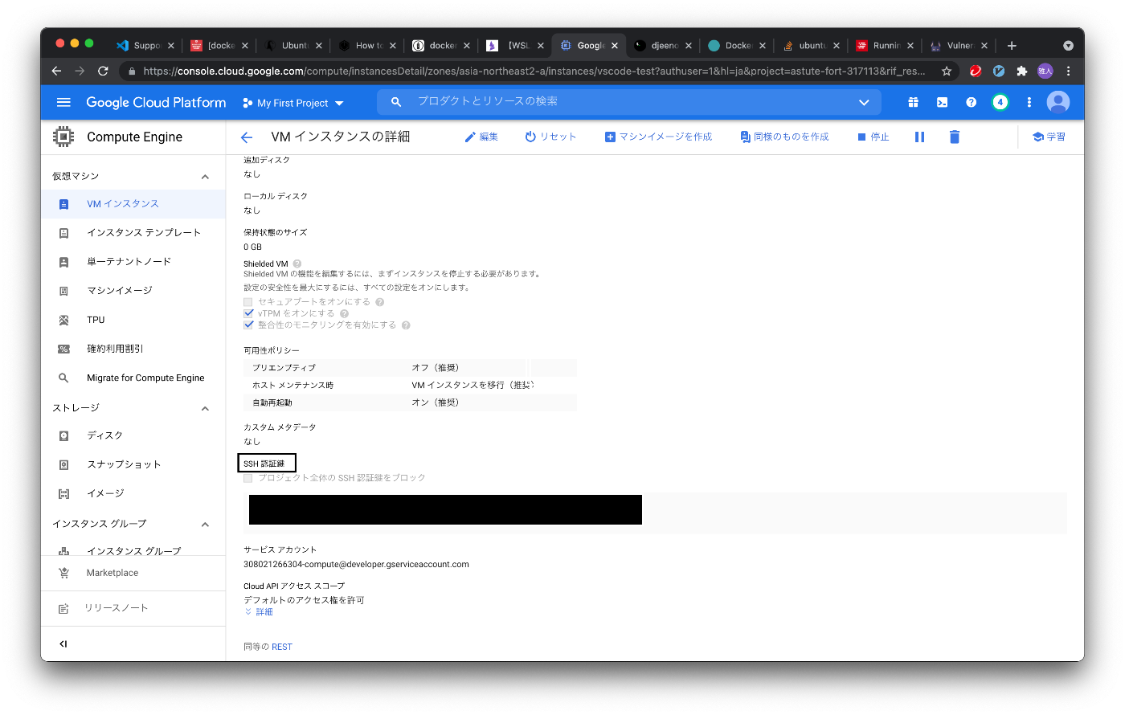
Task: Toggle 整合性のモニタリングを有効にする checkbox
Action: point(248,325)
